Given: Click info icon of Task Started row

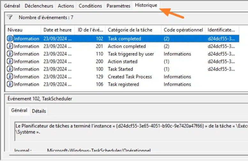Looking at the screenshot, I should point(10,69).
